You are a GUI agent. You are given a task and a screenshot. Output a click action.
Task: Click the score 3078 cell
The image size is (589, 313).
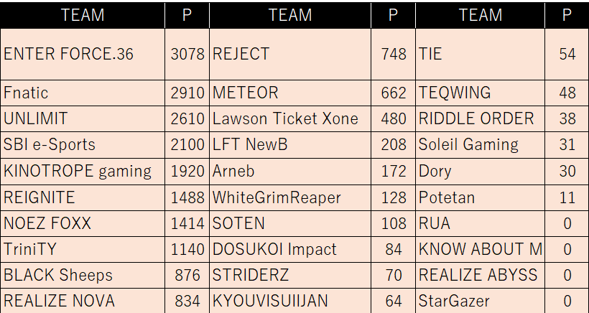tap(187, 54)
